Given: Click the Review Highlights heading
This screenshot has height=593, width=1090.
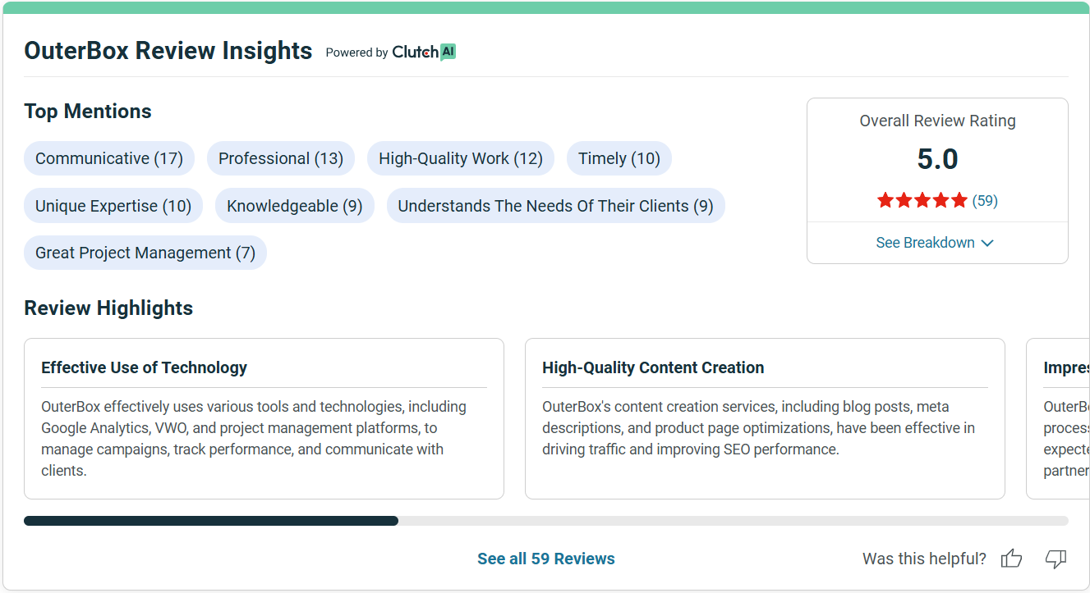Looking at the screenshot, I should pyautogui.click(x=108, y=308).
